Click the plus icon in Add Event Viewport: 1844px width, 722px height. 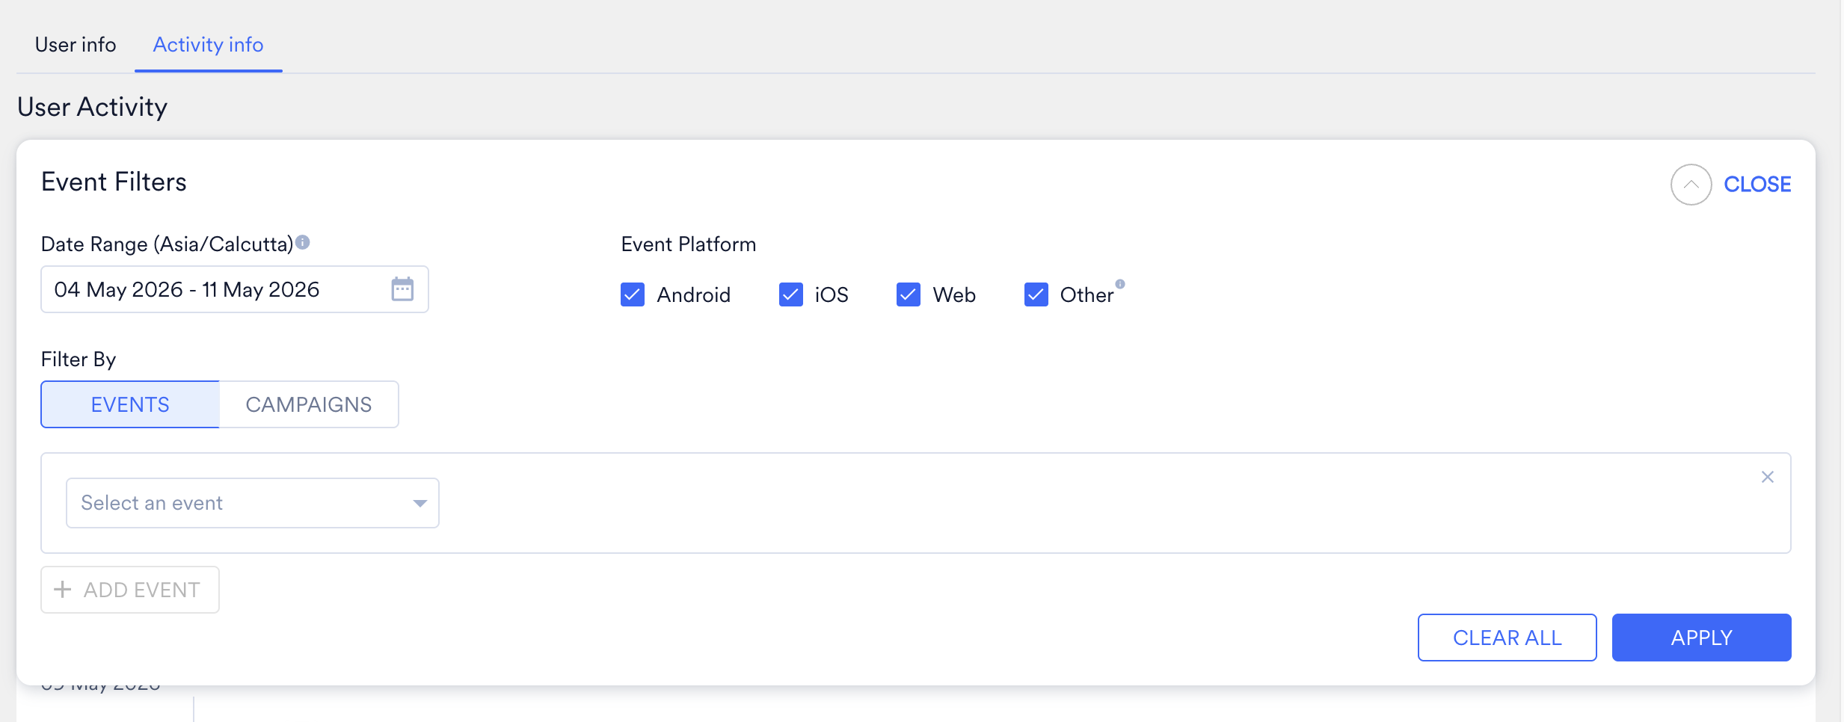tap(63, 590)
